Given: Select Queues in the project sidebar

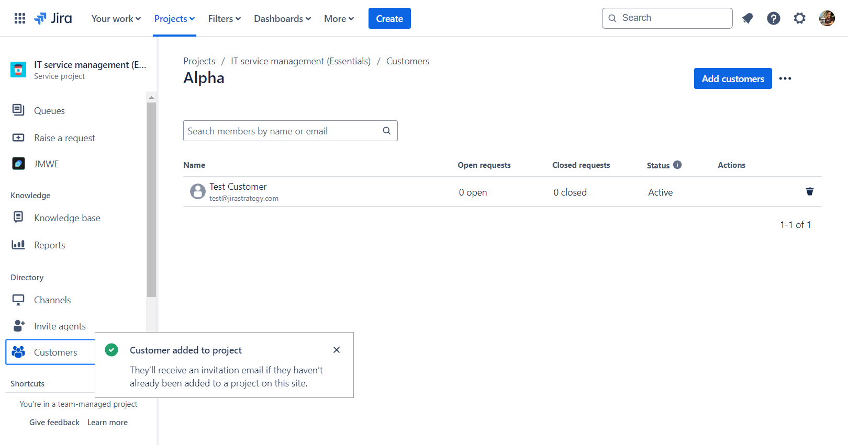Looking at the screenshot, I should (49, 110).
